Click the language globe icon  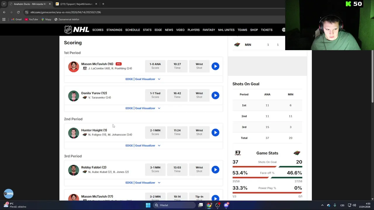point(283,30)
